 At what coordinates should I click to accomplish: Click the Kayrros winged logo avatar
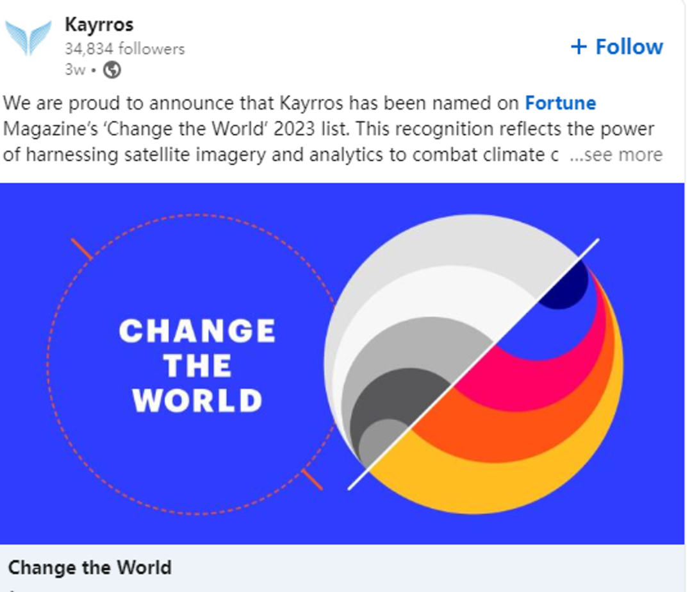(x=28, y=38)
